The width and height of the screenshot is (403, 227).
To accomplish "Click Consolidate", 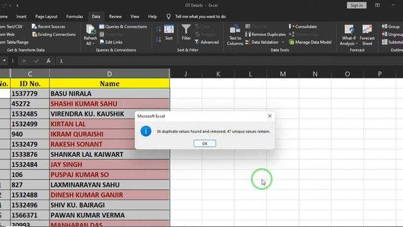I will click(303, 26).
